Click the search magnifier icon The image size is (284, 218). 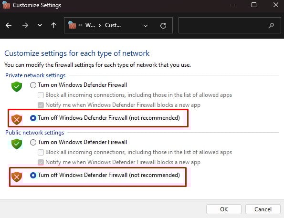(271, 26)
